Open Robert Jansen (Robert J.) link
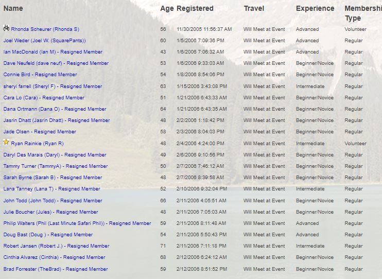This screenshot has height=279, width=382. click(x=56, y=246)
